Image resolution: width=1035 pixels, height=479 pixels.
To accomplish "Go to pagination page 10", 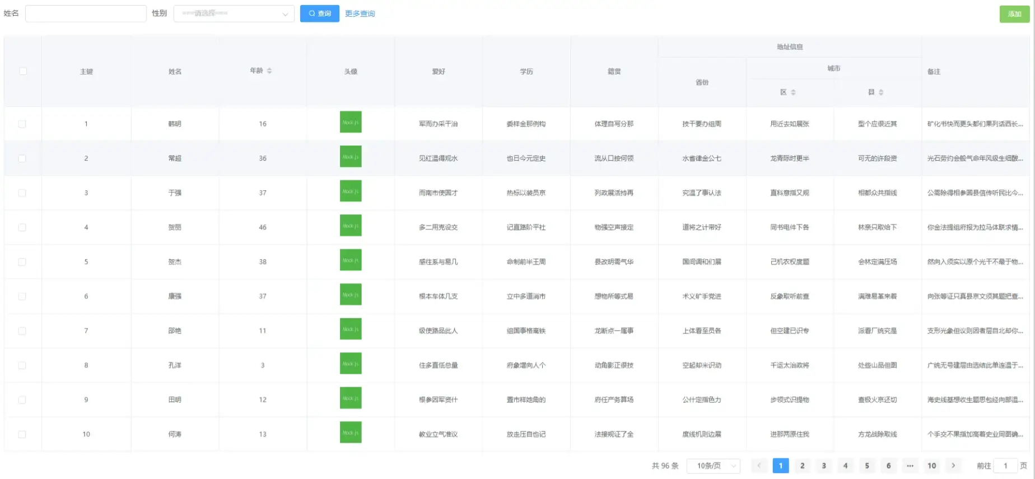I will click(931, 466).
